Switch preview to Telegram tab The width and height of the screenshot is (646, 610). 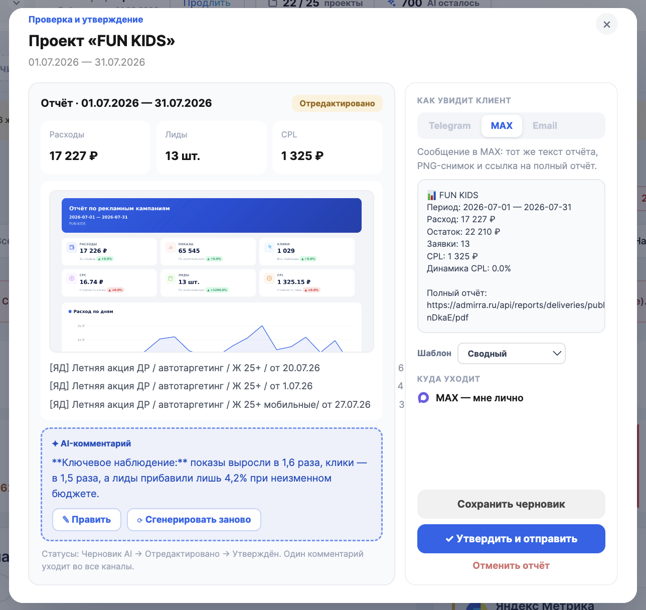449,125
